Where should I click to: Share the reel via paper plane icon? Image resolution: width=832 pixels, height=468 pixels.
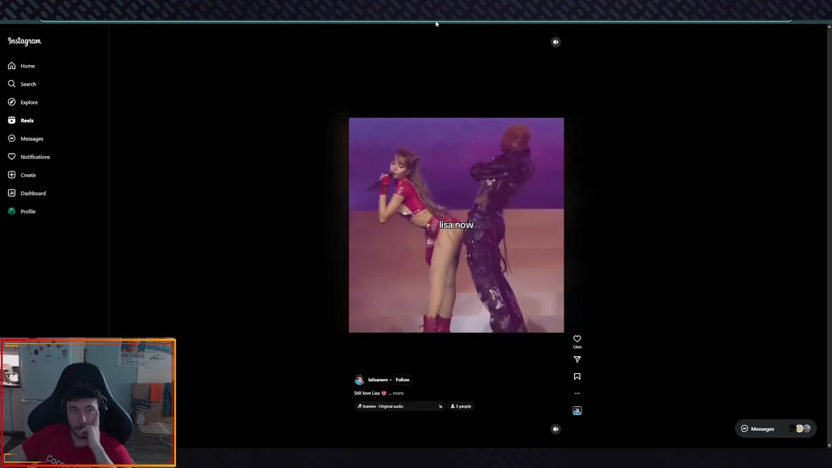[x=577, y=359]
